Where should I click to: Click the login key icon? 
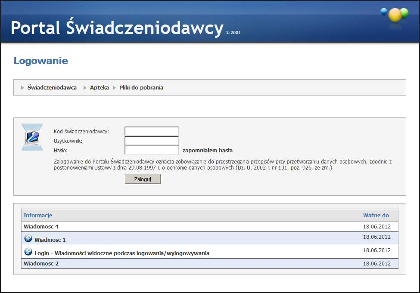tap(32, 137)
